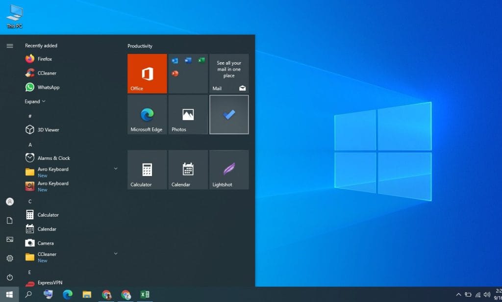Open Chrome icon next to Excel

coord(126,294)
